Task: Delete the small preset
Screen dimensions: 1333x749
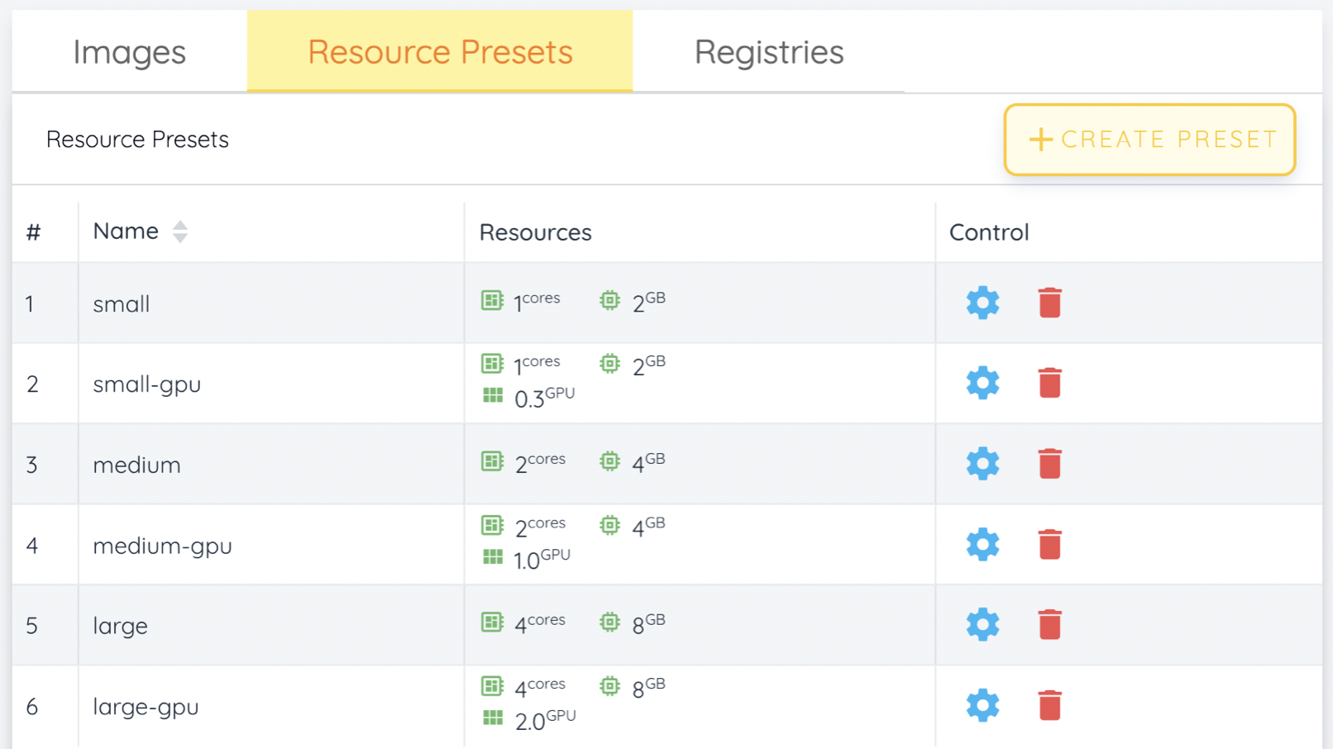Action: (1049, 303)
